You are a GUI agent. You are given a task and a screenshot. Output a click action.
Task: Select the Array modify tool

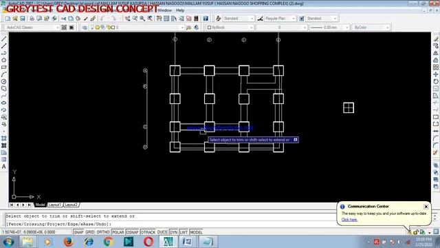coord(435,68)
